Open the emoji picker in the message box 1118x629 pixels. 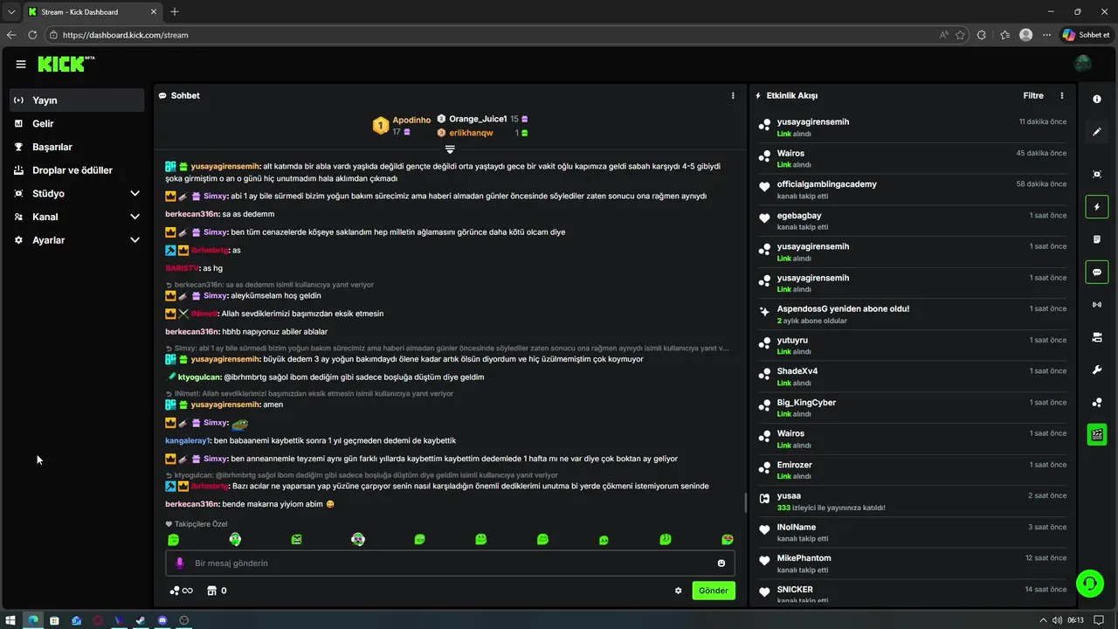click(x=721, y=563)
